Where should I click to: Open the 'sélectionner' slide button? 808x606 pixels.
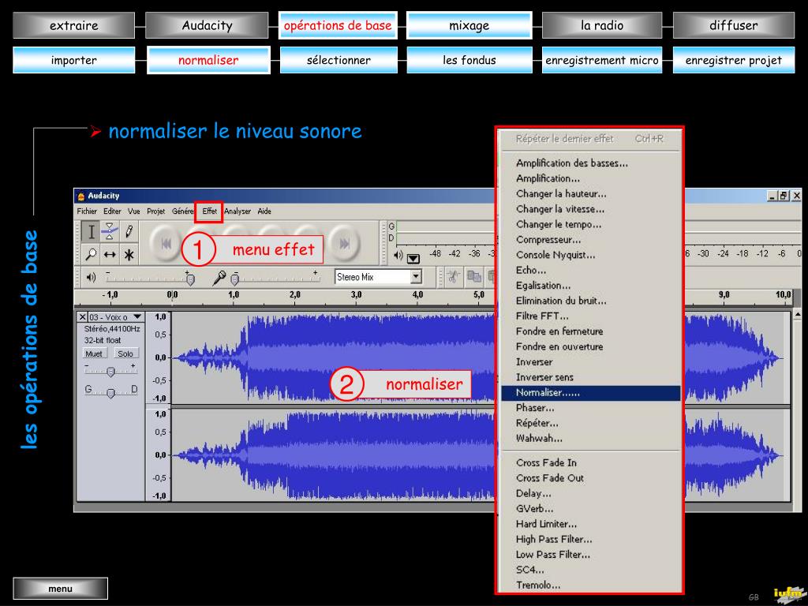point(339,60)
